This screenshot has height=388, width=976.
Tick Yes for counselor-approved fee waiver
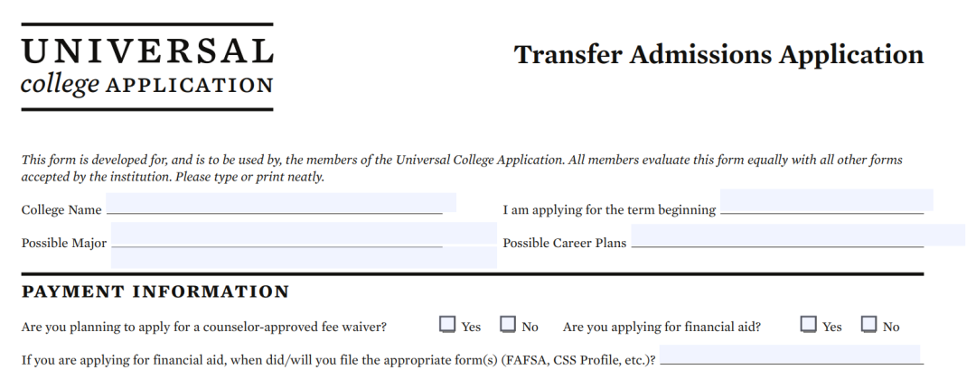tap(447, 324)
